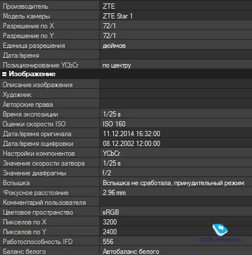
Task: Select the Дата/время оригинала label
Action: point(37,134)
